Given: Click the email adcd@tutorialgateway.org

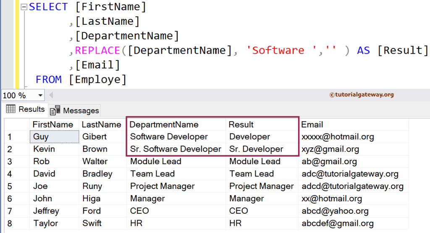Looking at the screenshot, I should pyautogui.click(x=354, y=186).
